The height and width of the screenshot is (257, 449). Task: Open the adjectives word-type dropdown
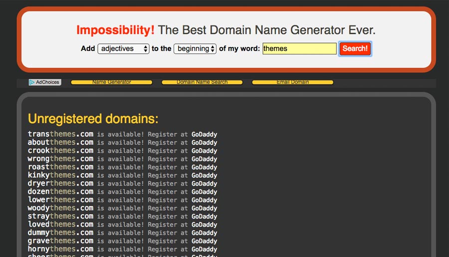[123, 49]
